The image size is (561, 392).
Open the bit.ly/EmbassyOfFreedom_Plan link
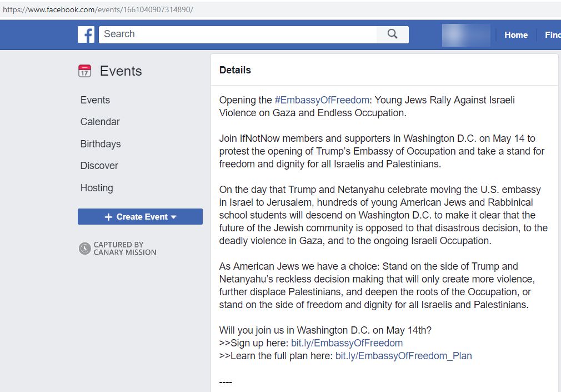(x=404, y=356)
